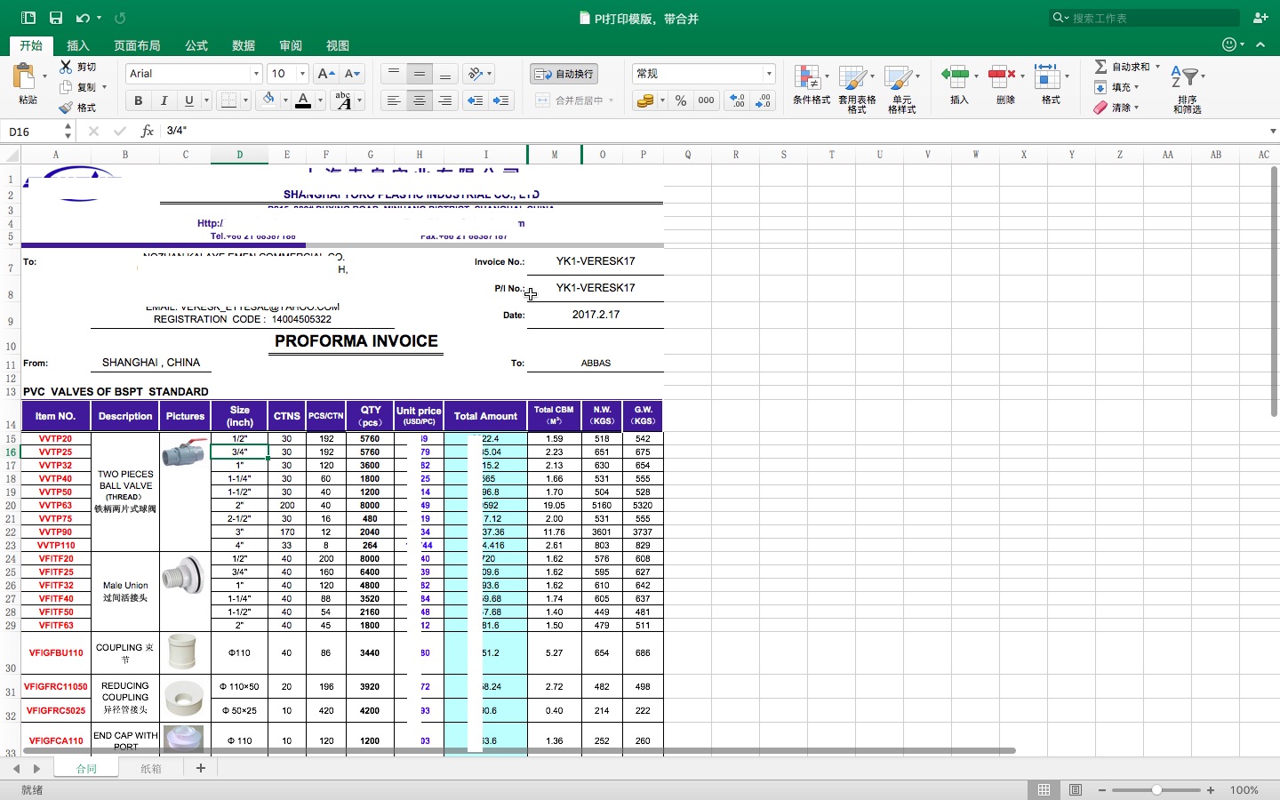Click the save icon in title bar
The height and width of the screenshot is (800, 1280).
click(x=56, y=18)
